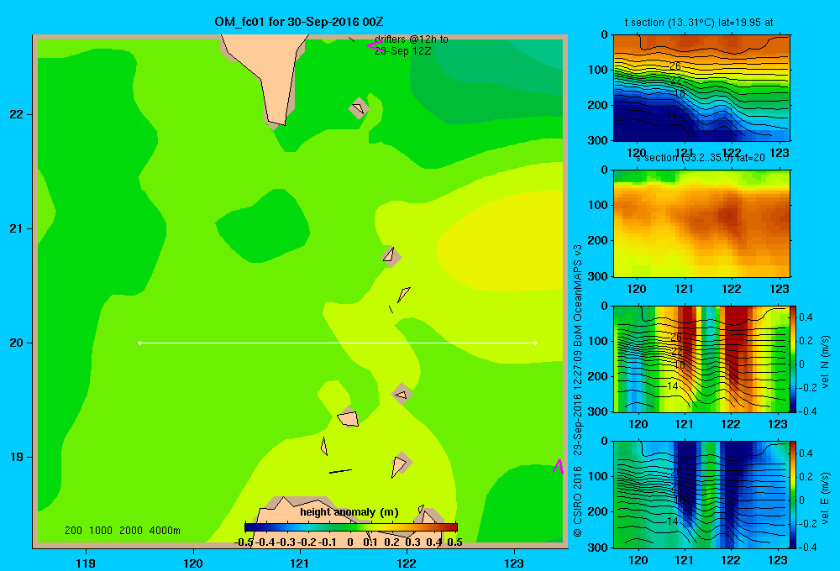Click depth label 300 on the salinity section axis
The width and height of the screenshot is (840, 571).
(x=597, y=276)
